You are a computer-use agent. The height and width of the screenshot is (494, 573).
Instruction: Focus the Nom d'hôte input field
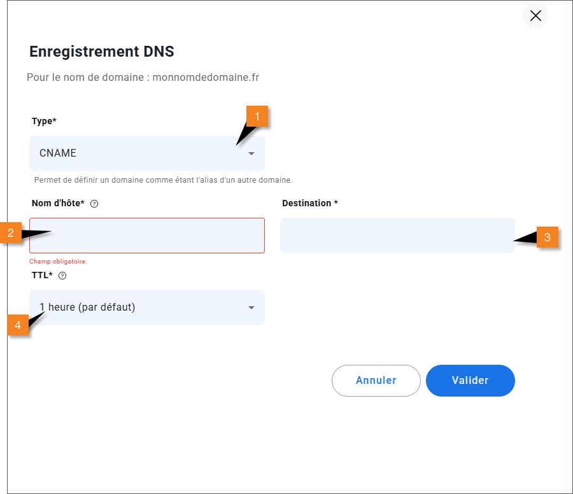tap(147, 236)
